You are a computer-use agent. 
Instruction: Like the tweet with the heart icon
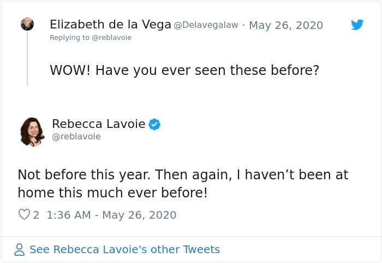tap(24, 215)
